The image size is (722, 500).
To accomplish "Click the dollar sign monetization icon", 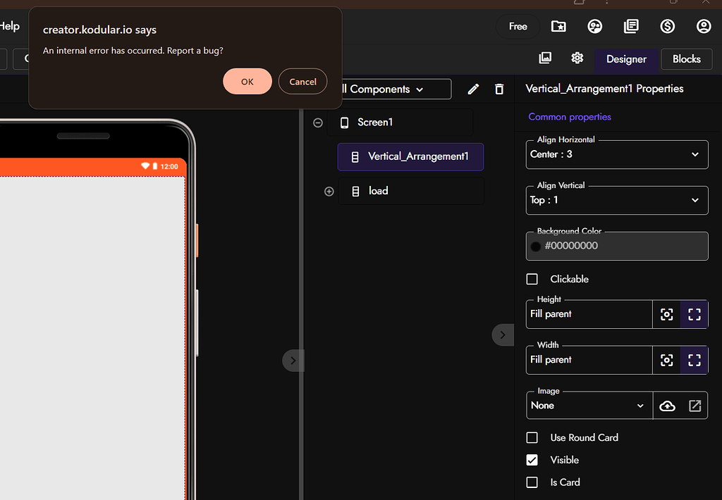I will click(667, 26).
